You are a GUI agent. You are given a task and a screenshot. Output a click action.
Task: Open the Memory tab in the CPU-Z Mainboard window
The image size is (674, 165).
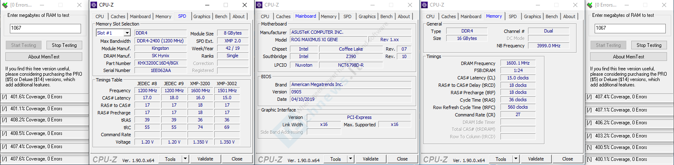(329, 16)
